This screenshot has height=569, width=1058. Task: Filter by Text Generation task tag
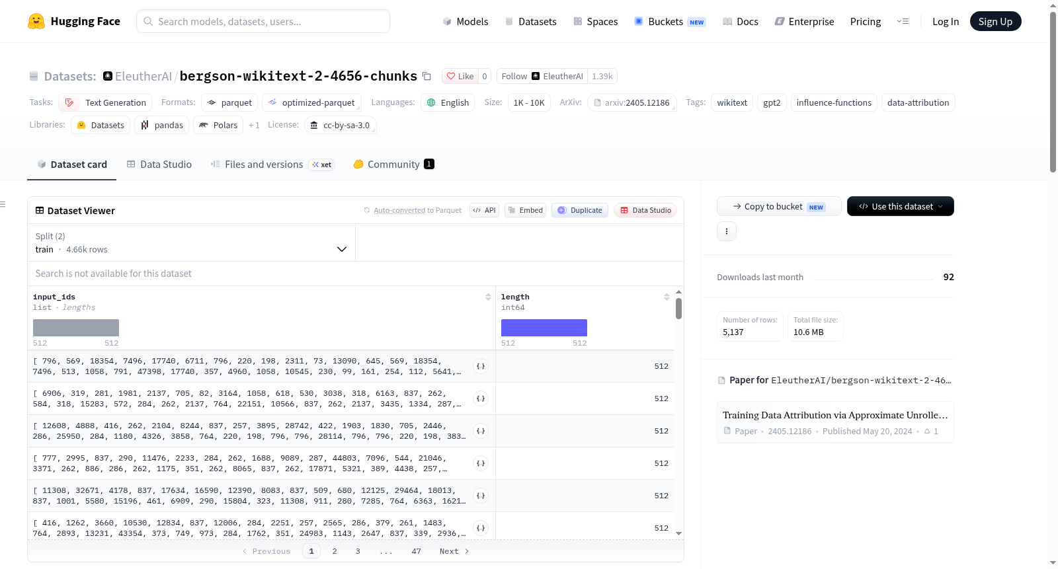[x=105, y=102]
